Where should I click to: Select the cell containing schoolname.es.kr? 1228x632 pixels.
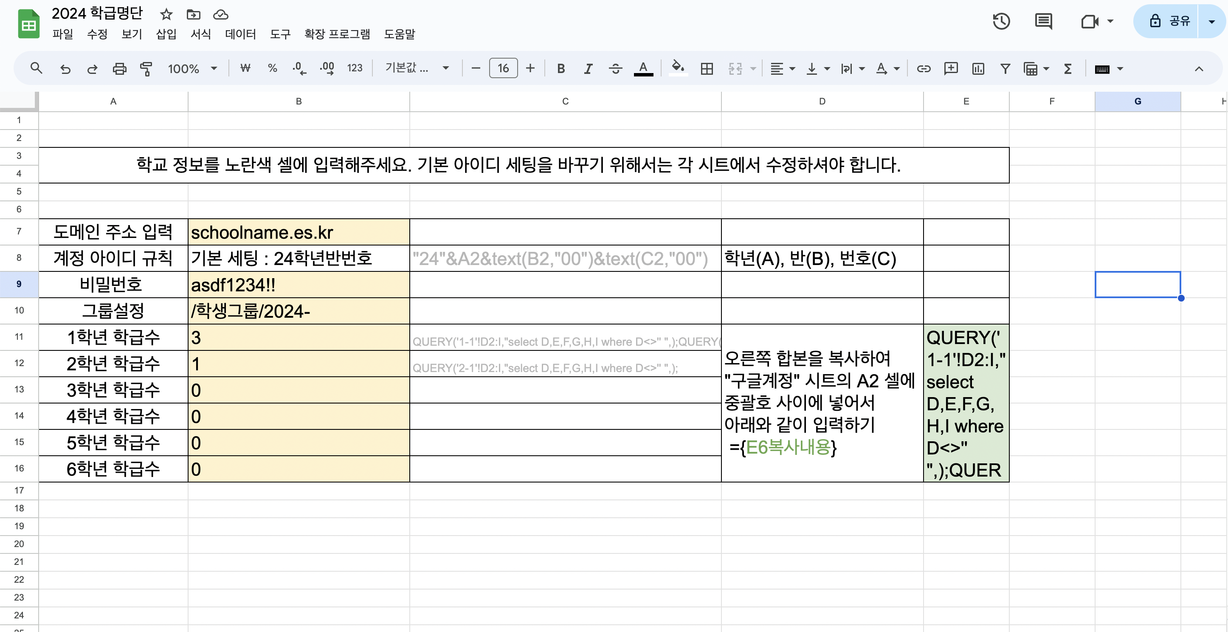(299, 232)
